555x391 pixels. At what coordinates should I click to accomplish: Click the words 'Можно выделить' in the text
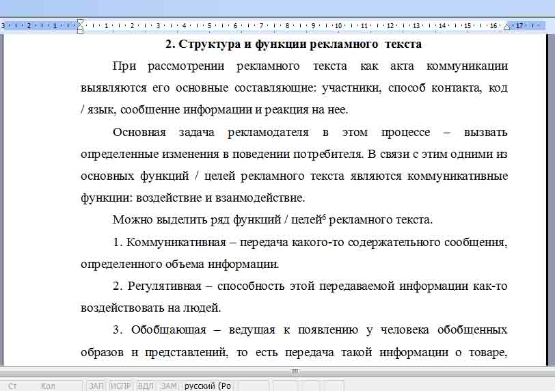(x=160, y=220)
